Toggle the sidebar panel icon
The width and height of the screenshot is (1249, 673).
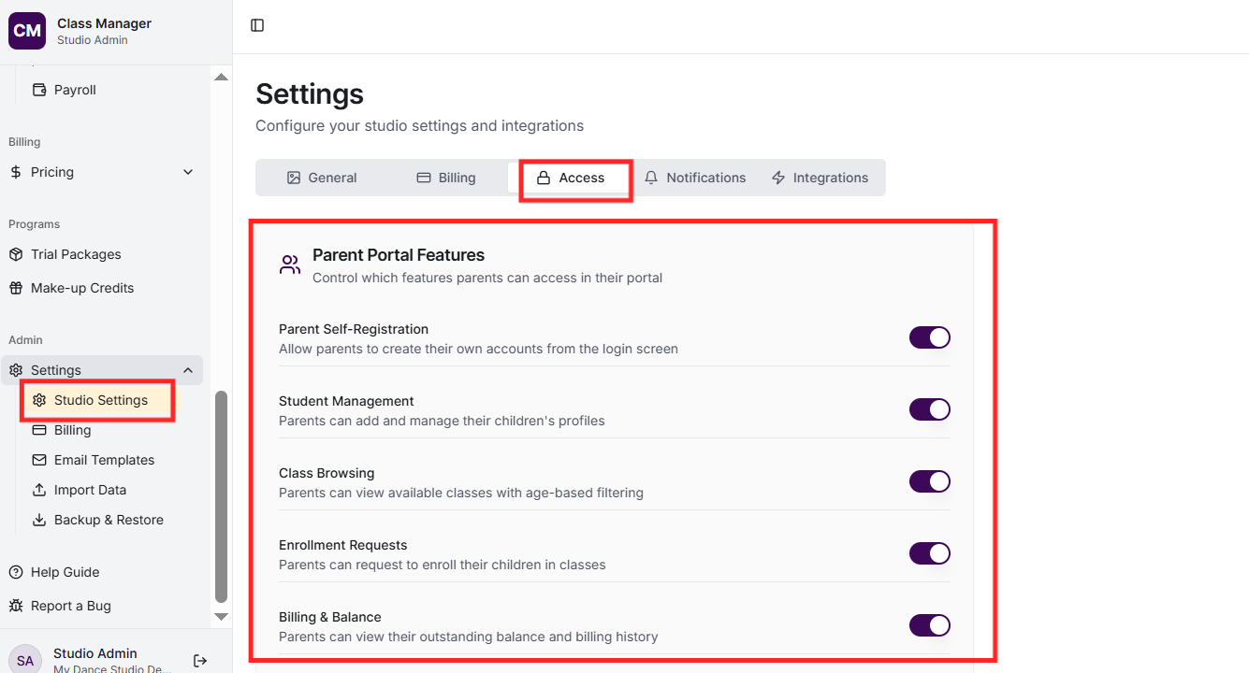(257, 25)
